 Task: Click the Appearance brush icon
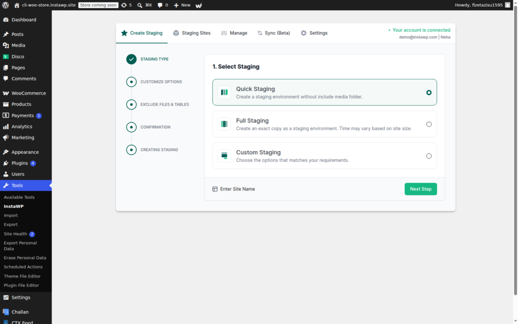(x=6, y=152)
